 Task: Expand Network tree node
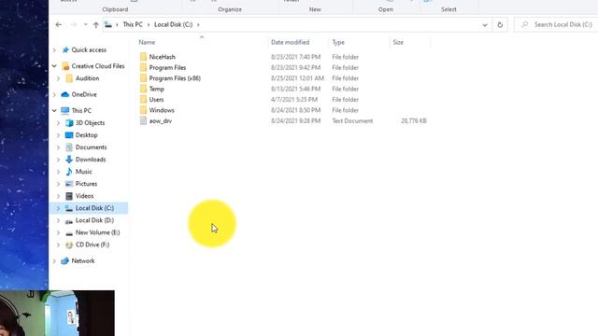(54, 261)
